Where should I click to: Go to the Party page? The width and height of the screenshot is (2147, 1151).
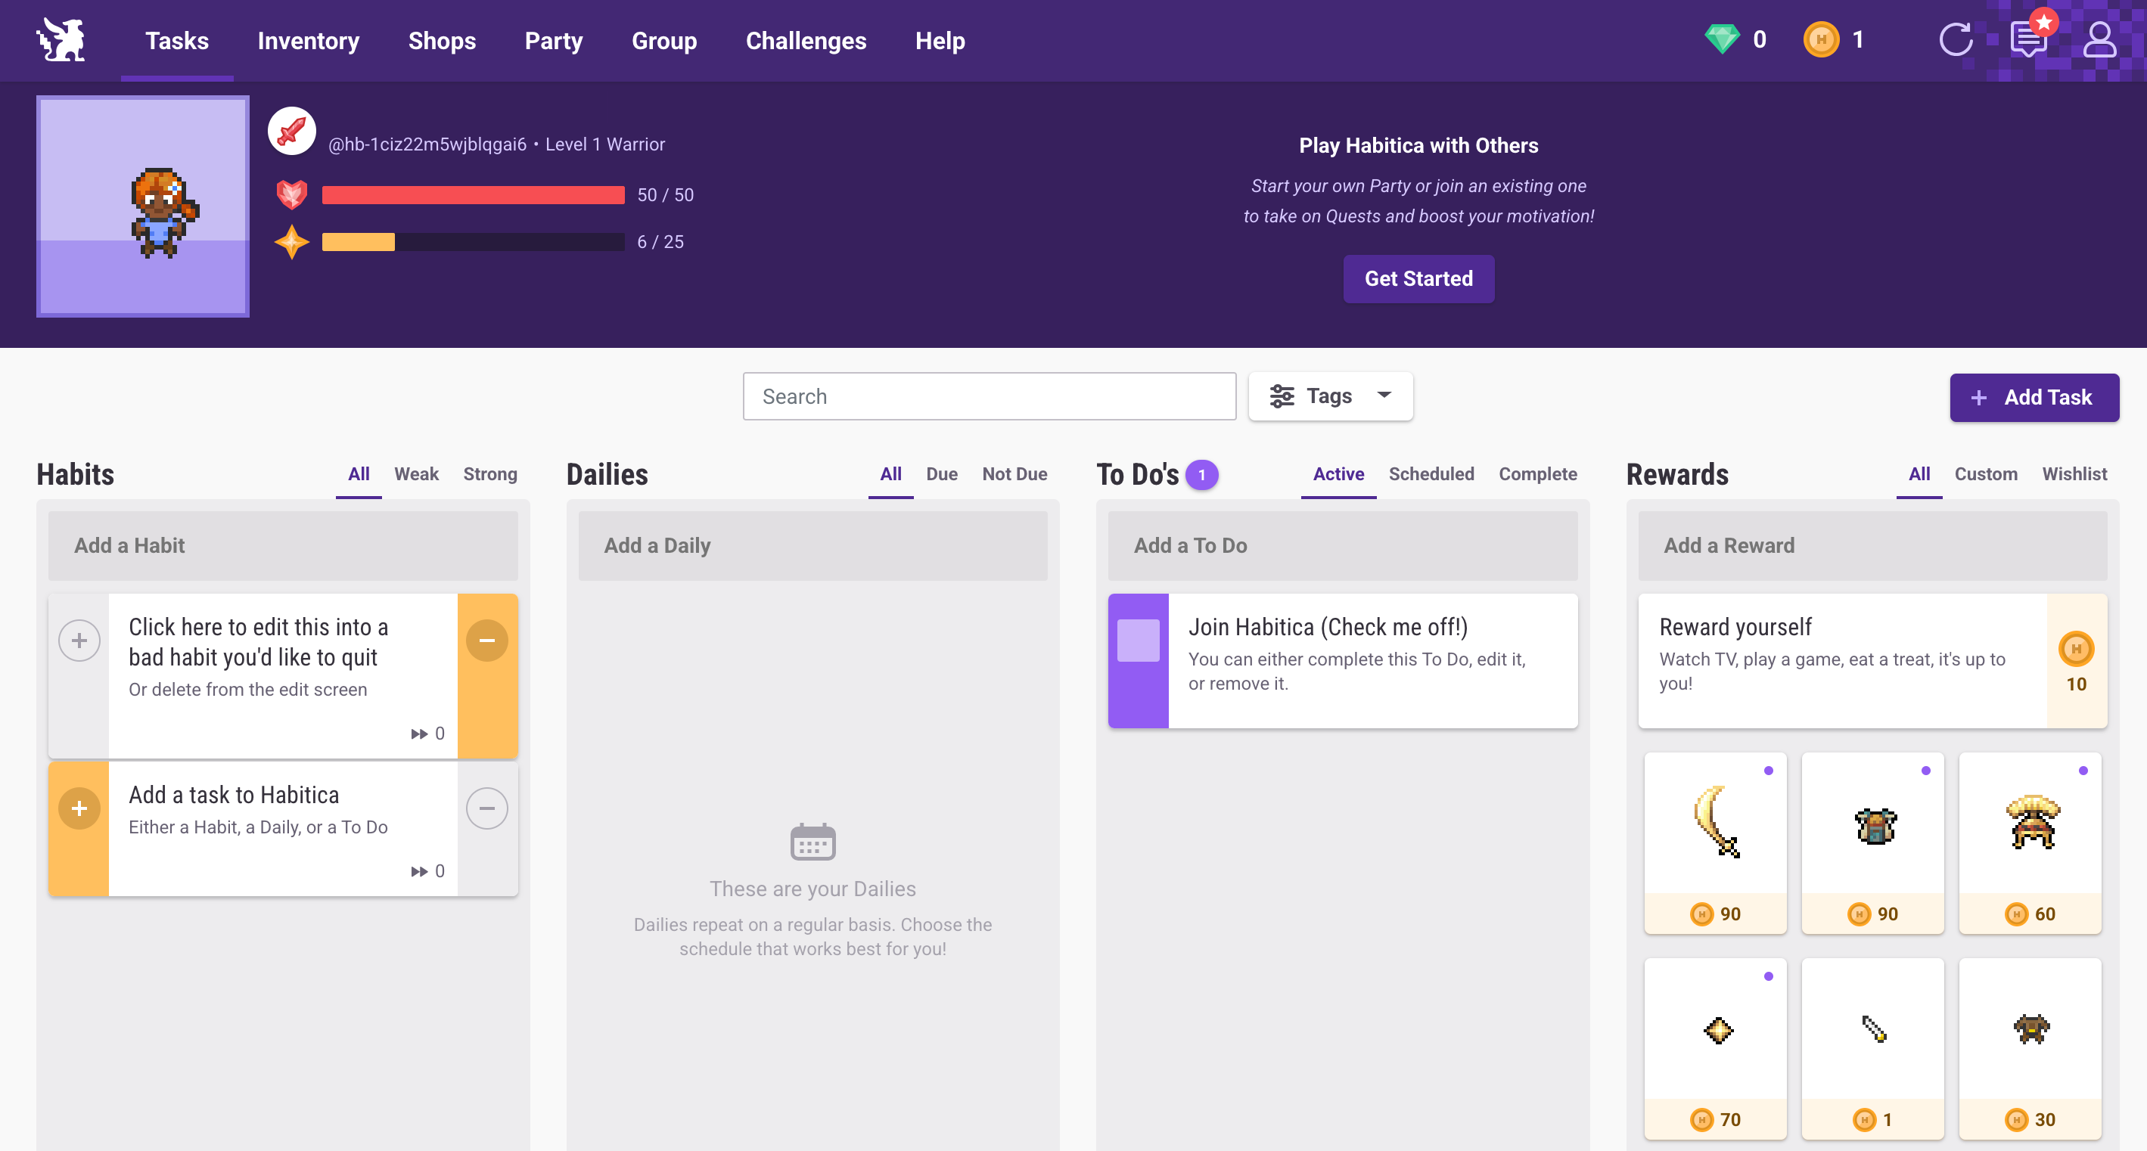[x=554, y=40]
